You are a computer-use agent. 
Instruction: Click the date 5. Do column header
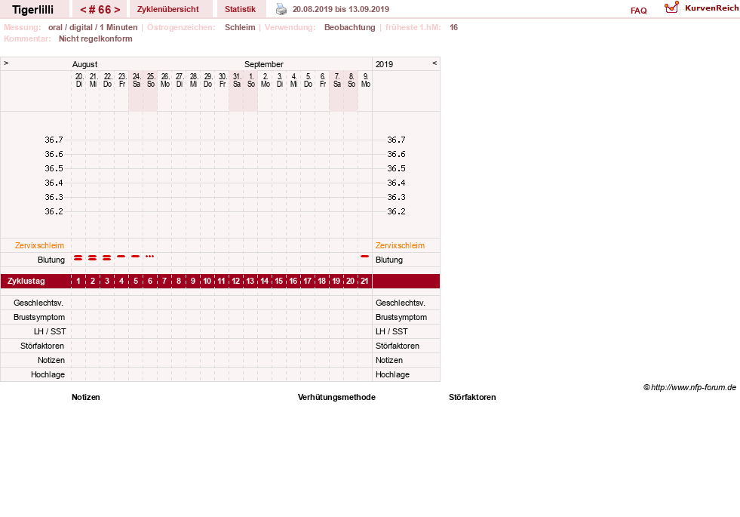(309, 80)
